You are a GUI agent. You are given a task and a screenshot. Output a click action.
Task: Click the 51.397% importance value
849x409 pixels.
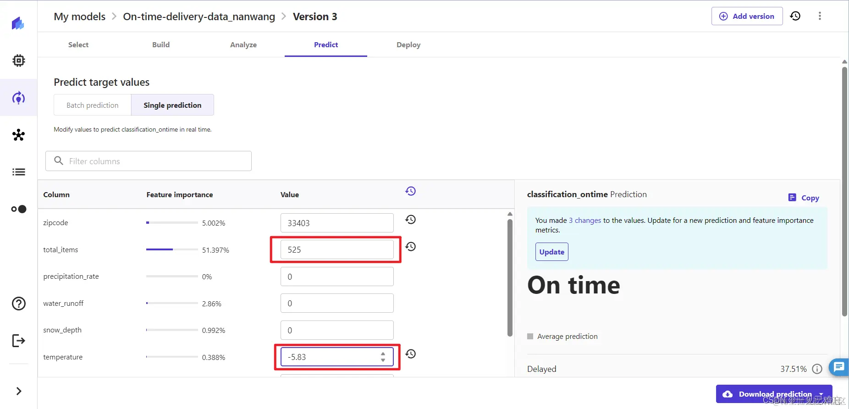coord(215,250)
